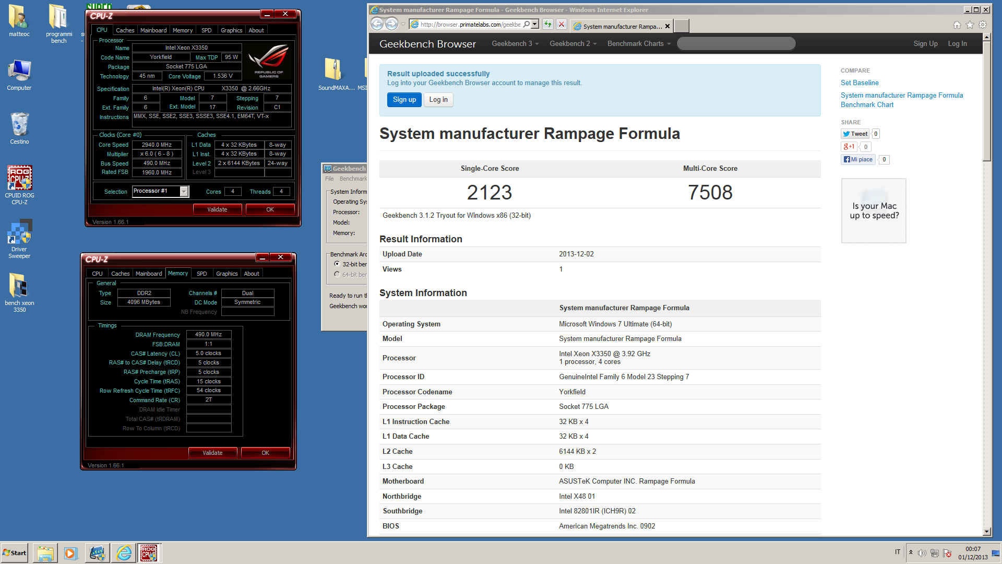Open Windows Media Player from taskbar

(70, 553)
